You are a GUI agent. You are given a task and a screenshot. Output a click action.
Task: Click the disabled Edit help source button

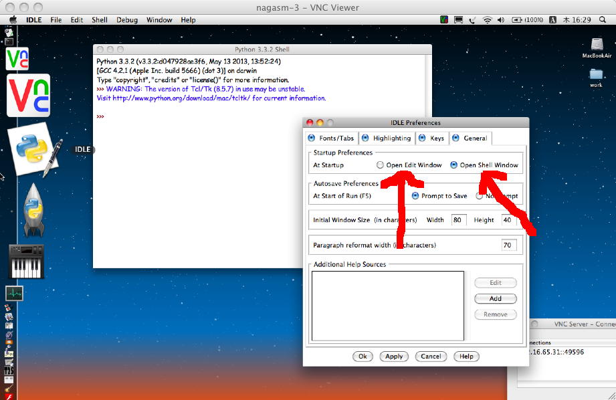tap(496, 282)
